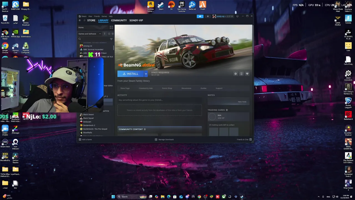Install BeamNG.drive
355x200 pixels.
click(x=130, y=74)
